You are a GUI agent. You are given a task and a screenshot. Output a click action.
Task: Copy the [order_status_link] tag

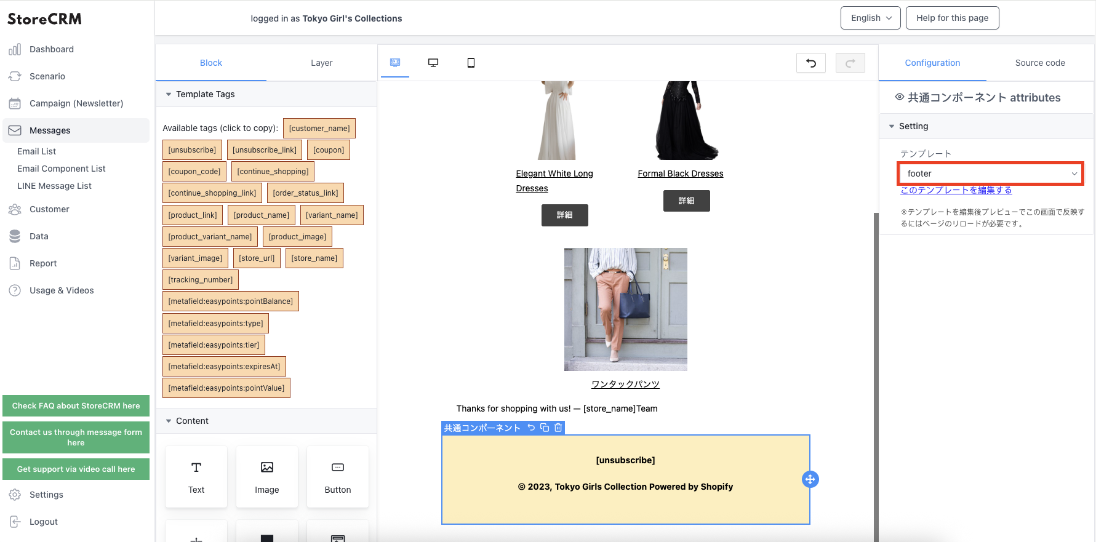pyautogui.click(x=305, y=193)
